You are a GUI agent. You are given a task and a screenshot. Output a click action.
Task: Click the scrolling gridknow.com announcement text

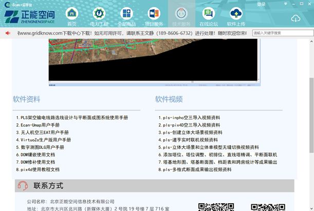tap(132, 33)
